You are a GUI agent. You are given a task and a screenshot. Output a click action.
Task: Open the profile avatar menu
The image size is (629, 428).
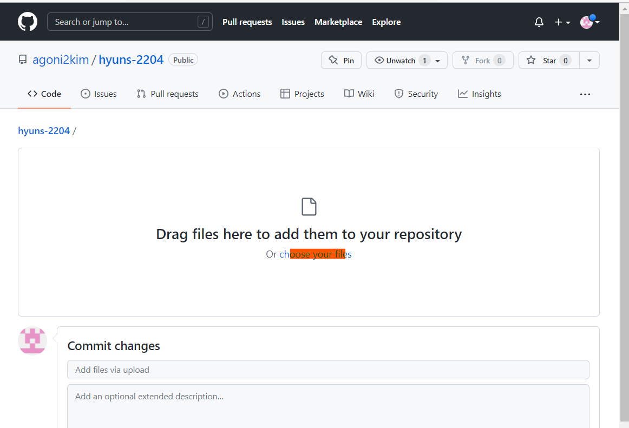(589, 22)
